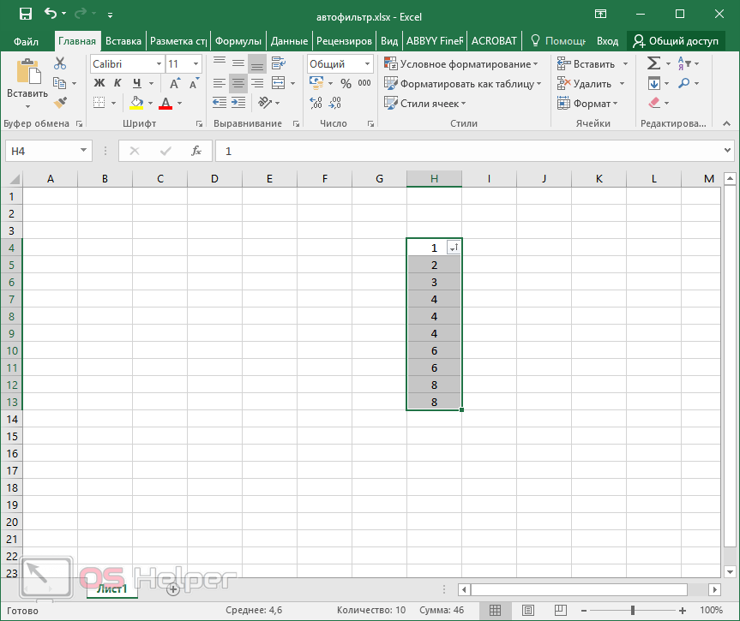This screenshot has height=621, width=740.
Task: Click the AutoSum sigma icon
Action: 653,63
